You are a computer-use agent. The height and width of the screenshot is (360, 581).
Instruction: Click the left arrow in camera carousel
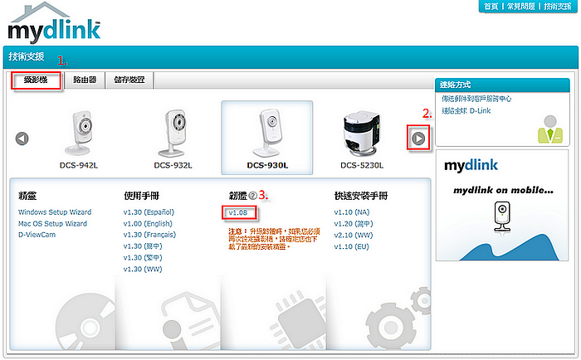22,138
